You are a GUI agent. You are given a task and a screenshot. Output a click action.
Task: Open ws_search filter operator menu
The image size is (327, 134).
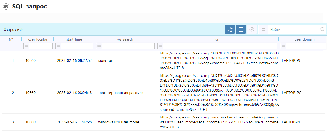pos(99,46)
